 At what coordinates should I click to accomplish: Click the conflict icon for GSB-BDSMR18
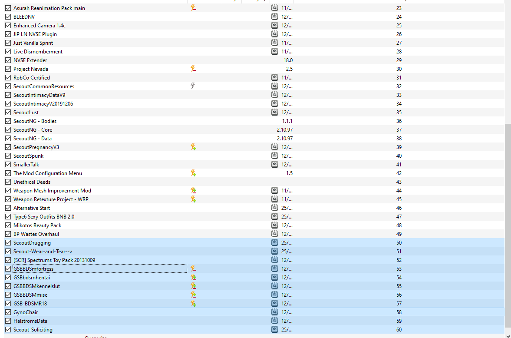tap(193, 303)
